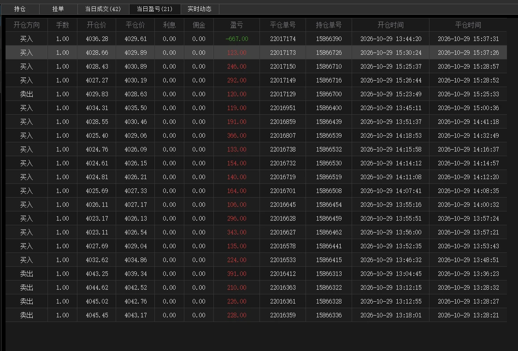
Task: Open the 挂单 tab
Action: coord(58,9)
